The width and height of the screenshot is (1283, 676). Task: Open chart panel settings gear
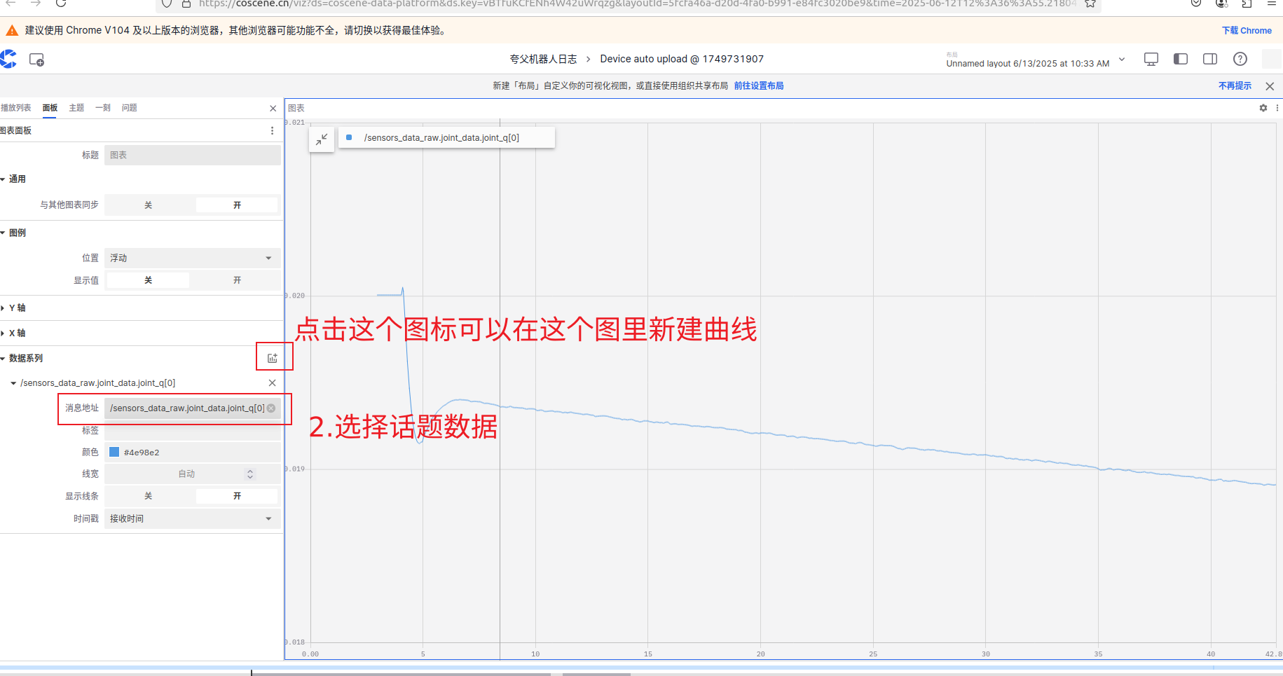click(1263, 108)
